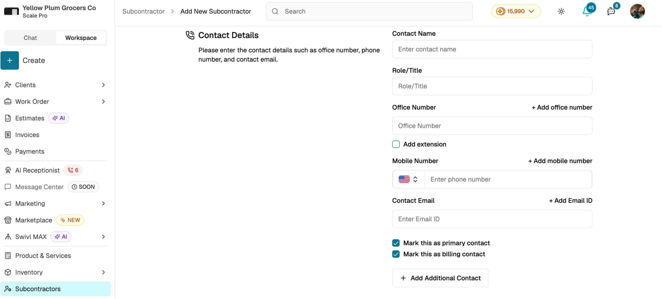Click + Add mobile number
This screenshot has width=662, height=299.
pos(560,161)
